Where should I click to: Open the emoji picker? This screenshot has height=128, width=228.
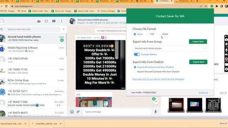coord(72,112)
